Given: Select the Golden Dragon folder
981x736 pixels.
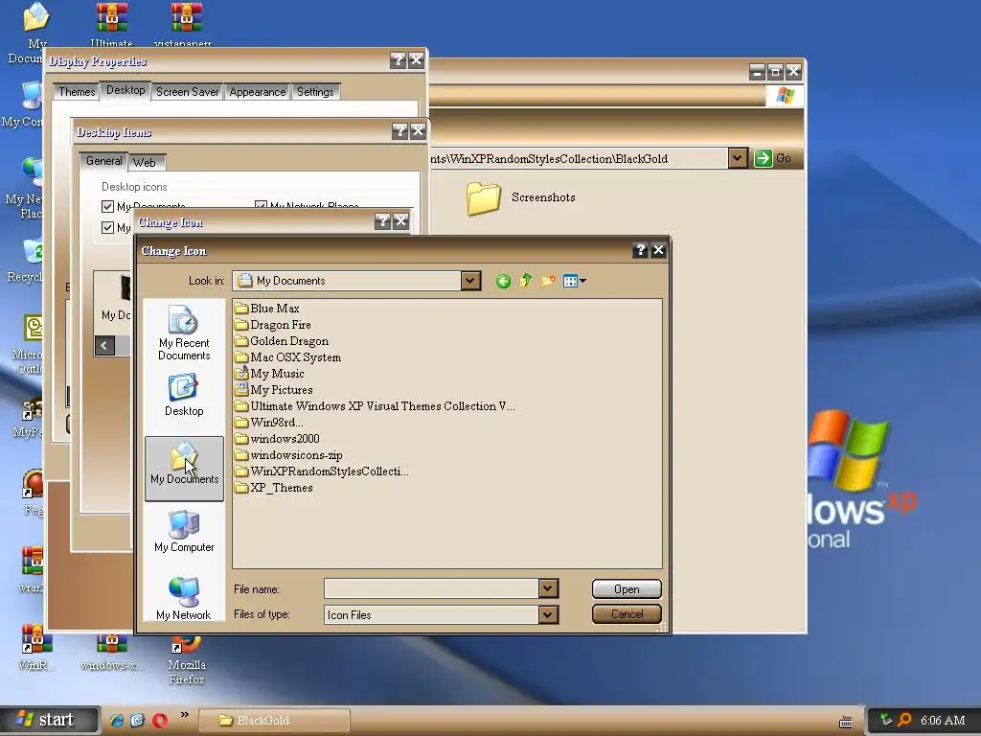Looking at the screenshot, I should (282, 341).
